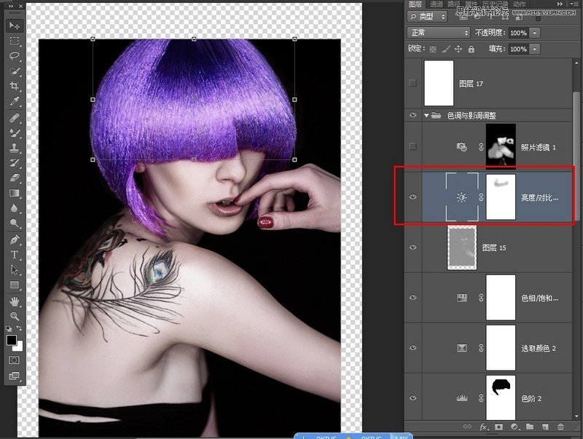The image size is (583, 439).
Task: Toggle visibility of 图层 15
Action: coord(413,247)
